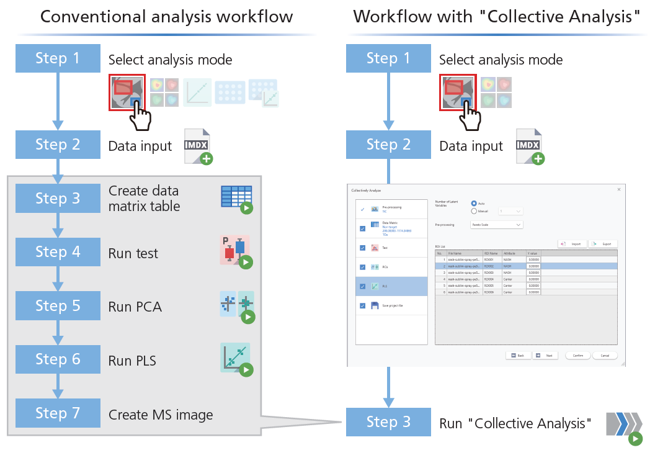This screenshot has width=655, height=450.
Task: Click the Y value field for ROI002
Action: pos(533,266)
